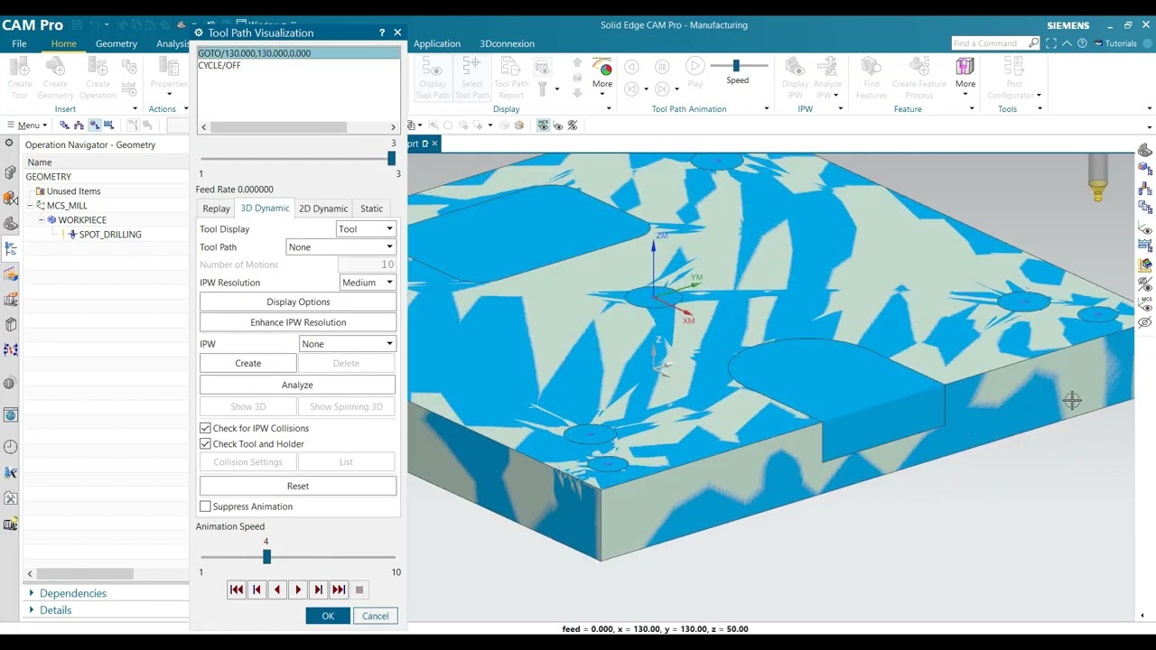Image resolution: width=1156 pixels, height=650 pixels.
Task: Click the help question mark in dialog
Action: coord(382,32)
